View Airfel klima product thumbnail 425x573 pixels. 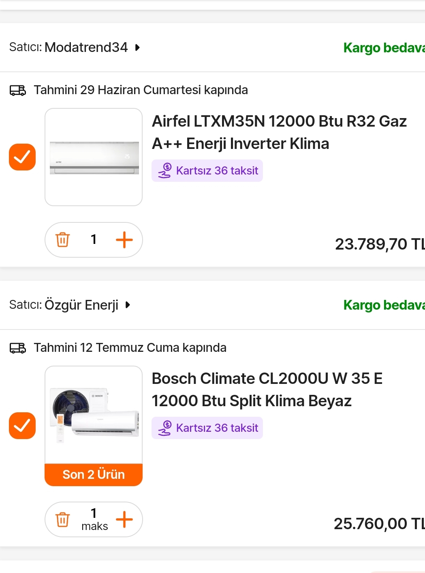94,157
